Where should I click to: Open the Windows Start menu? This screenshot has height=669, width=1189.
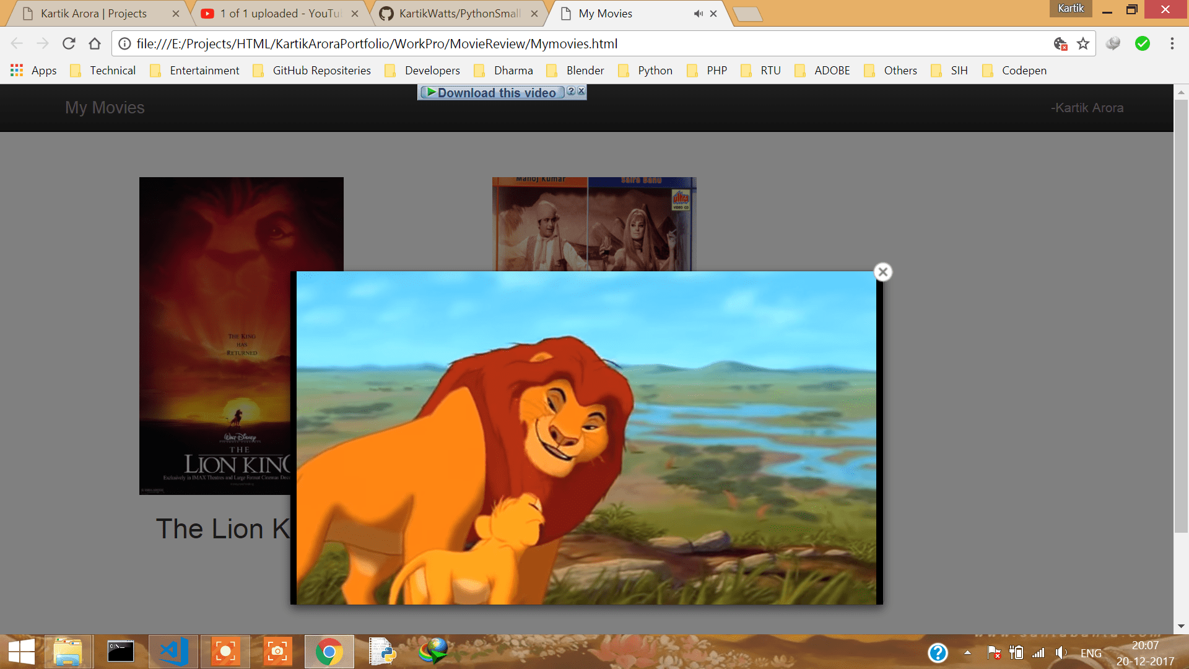coord(22,652)
